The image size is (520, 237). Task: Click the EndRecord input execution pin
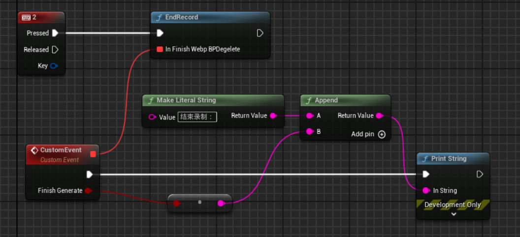coord(160,33)
